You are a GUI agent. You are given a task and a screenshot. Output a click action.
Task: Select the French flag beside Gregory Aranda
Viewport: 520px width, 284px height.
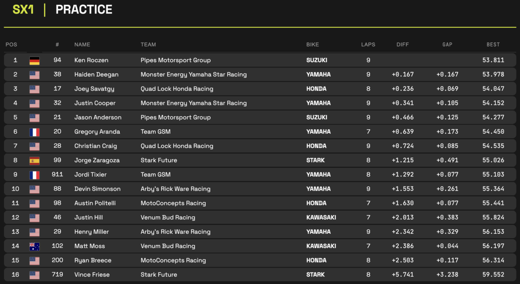click(34, 132)
